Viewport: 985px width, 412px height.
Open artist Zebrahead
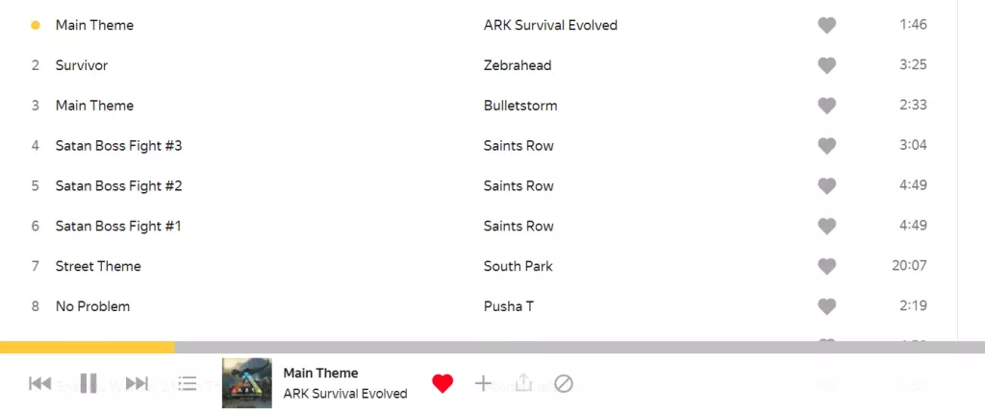[x=517, y=65]
